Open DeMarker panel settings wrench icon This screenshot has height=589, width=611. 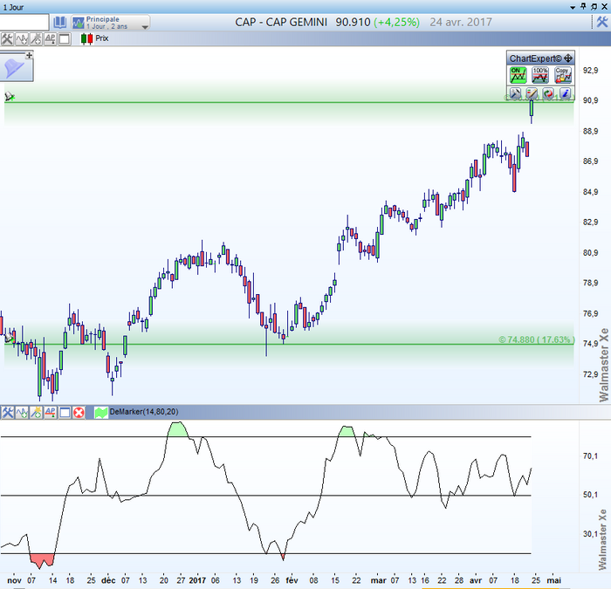coord(7,413)
